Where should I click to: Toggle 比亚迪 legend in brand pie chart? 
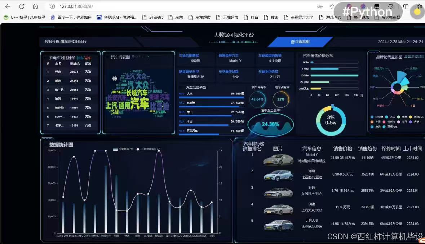click(x=377, y=117)
